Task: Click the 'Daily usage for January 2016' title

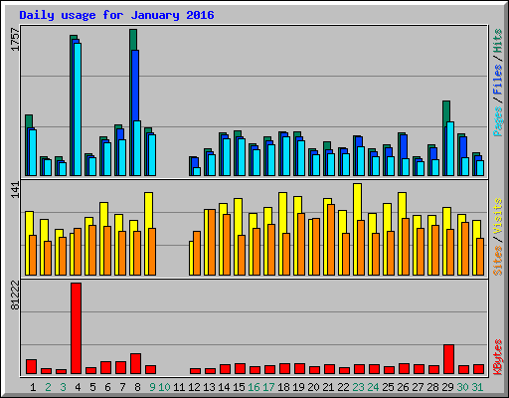Action: (116, 15)
